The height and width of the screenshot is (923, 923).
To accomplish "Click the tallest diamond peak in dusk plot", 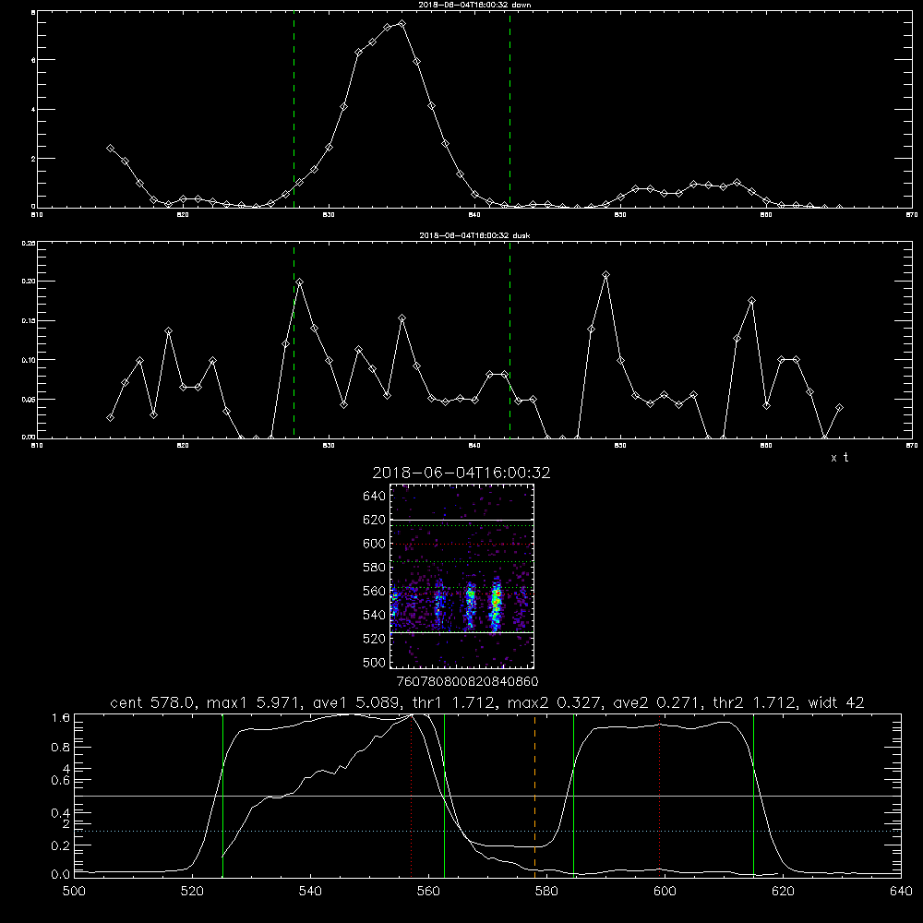I will click(605, 275).
